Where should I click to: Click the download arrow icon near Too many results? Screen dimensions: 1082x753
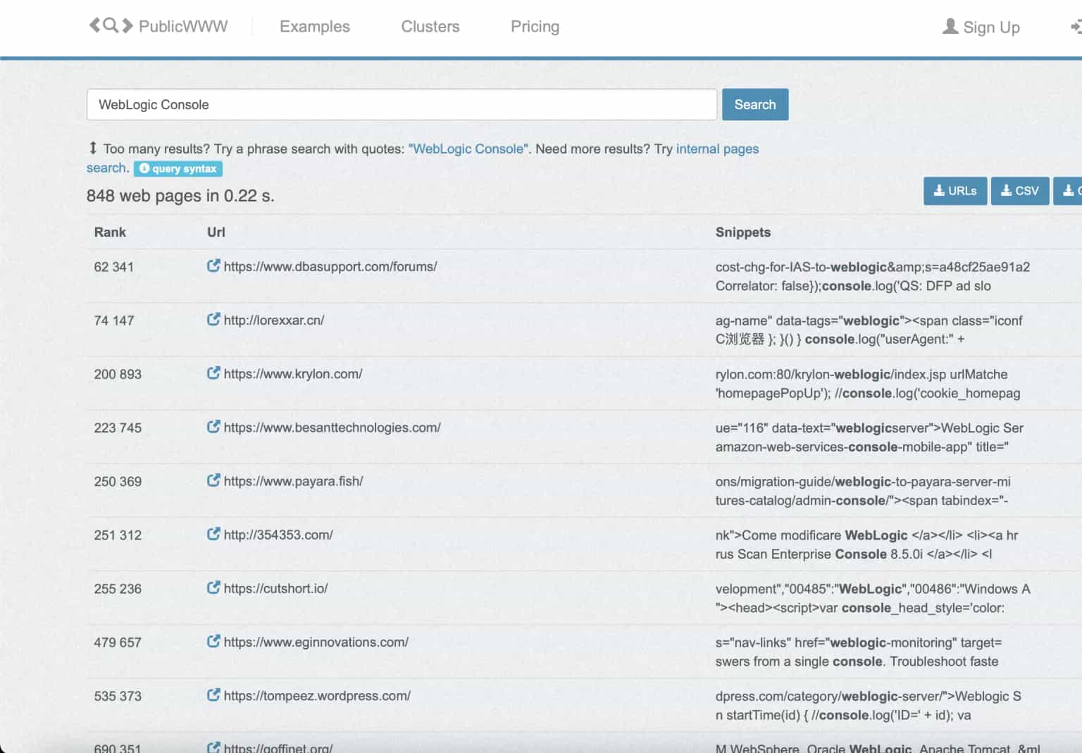[92, 149]
